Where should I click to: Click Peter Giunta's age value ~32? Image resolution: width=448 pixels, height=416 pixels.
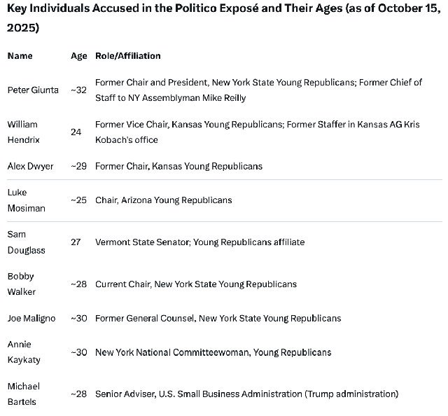click(x=79, y=90)
